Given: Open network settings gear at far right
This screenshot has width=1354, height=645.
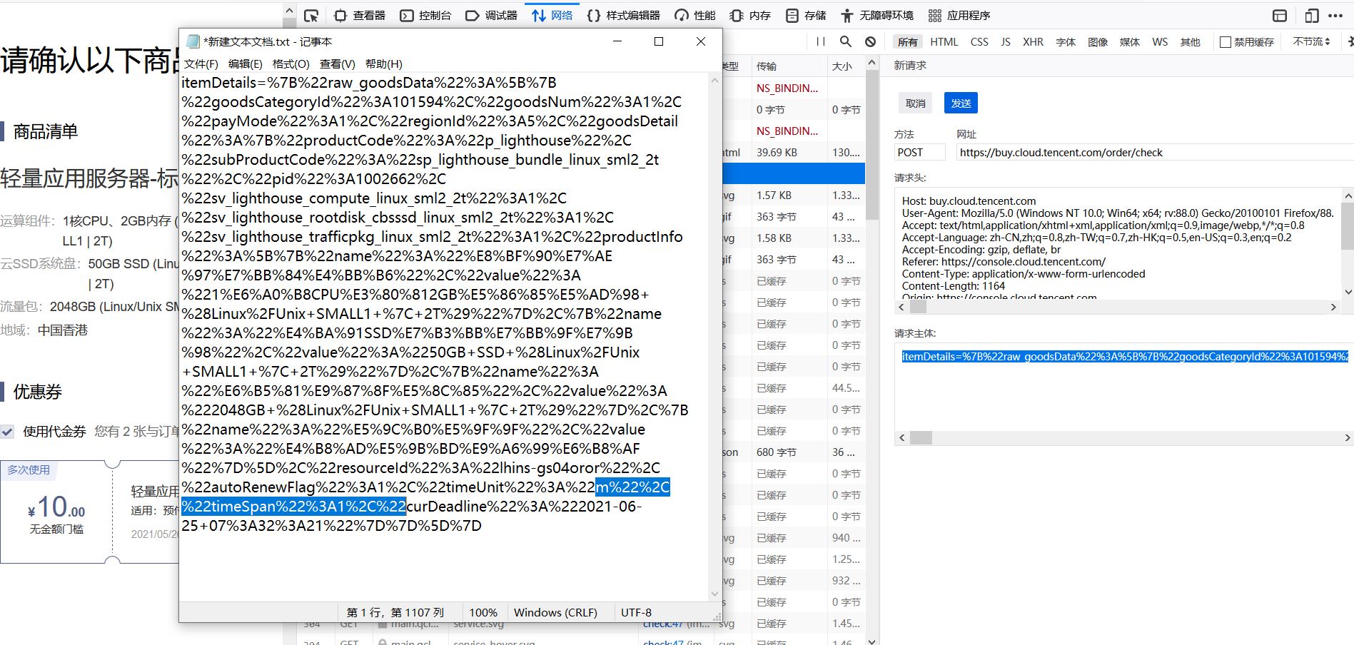Looking at the screenshot, I should point(1350,42).
